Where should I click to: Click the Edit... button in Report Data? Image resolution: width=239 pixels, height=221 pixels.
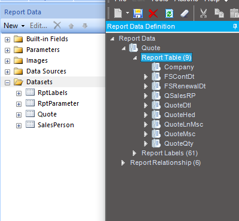click(x=38, y=26)
